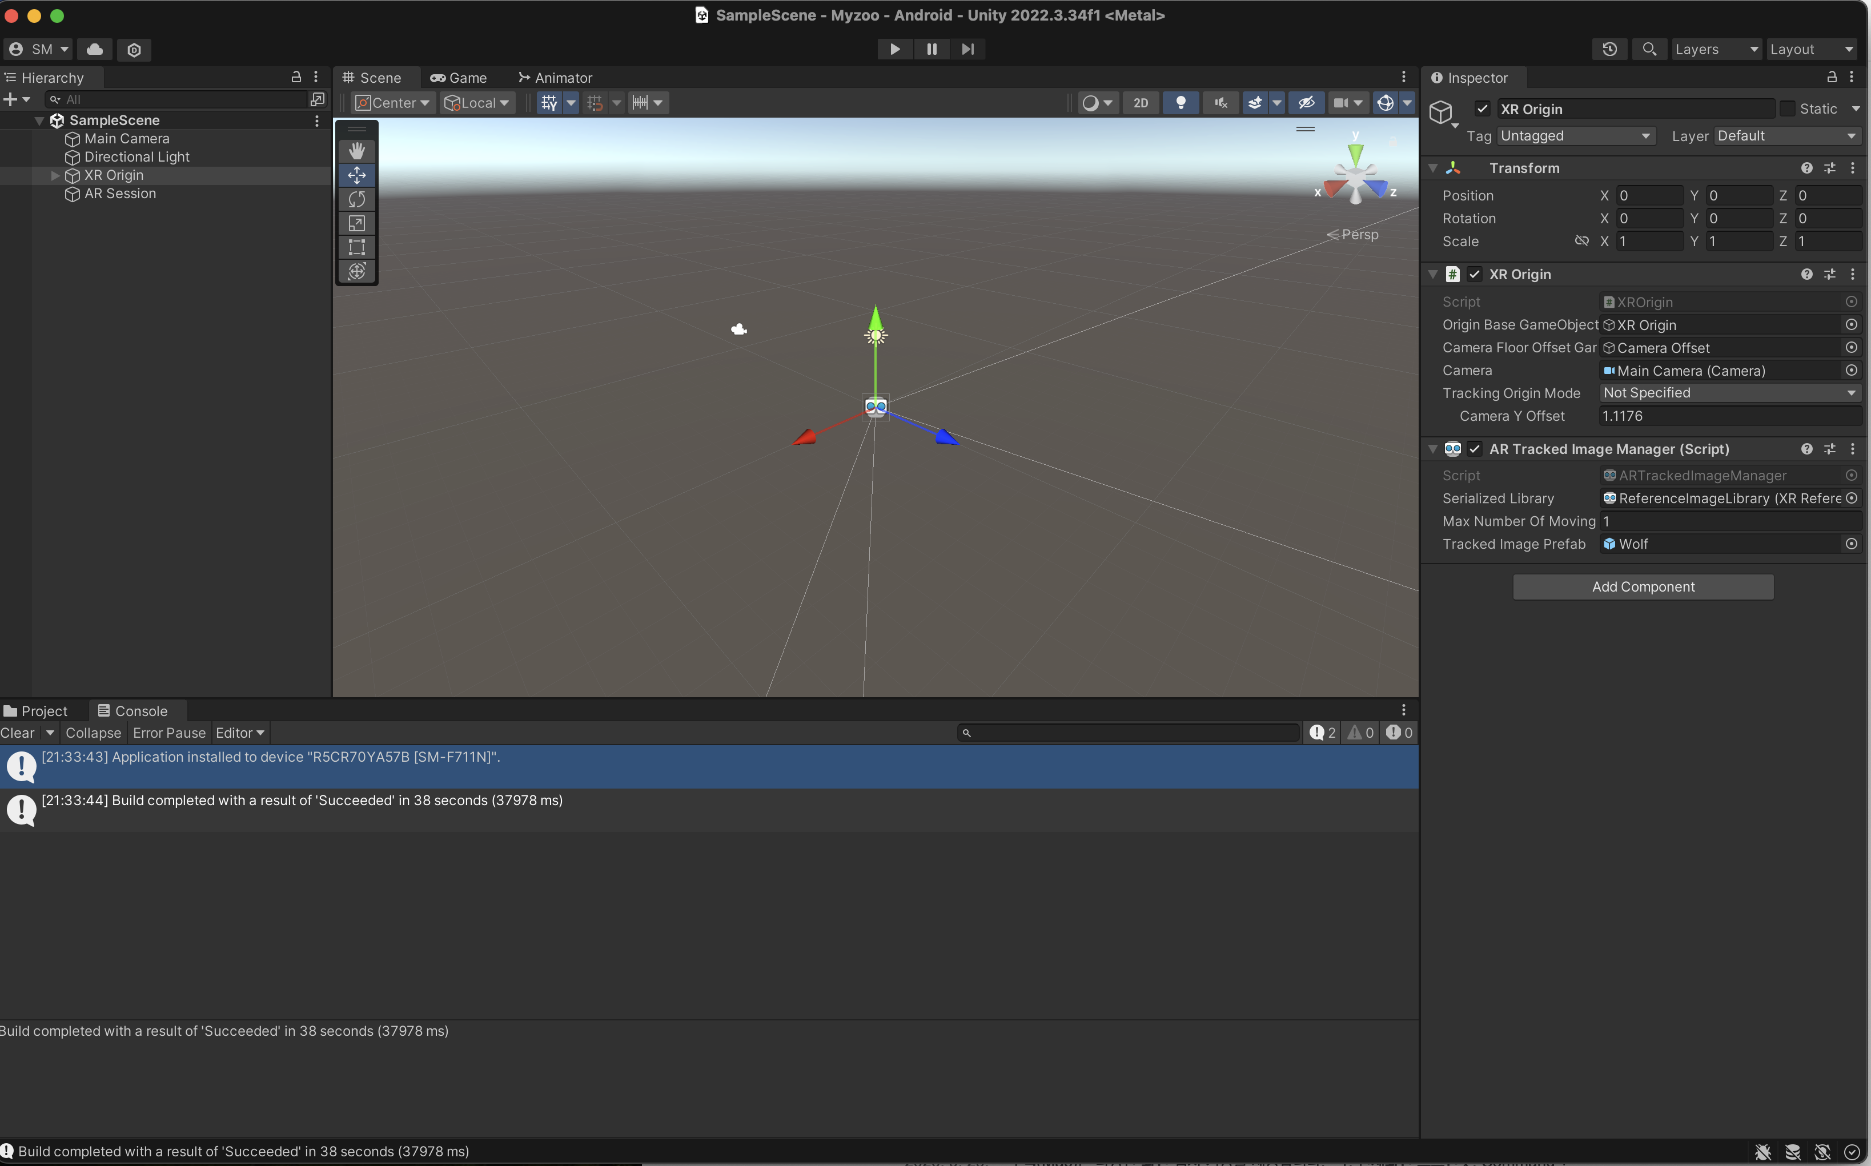Open Center pivot mode dropdown
Image resolution: width=1871 pixels, height=1166 pixels.
394,103
